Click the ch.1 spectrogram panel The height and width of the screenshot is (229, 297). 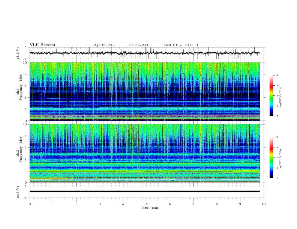[x=145, y=91]
